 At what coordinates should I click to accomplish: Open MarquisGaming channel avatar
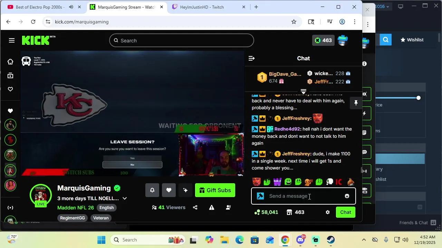[x=41, y=195]
